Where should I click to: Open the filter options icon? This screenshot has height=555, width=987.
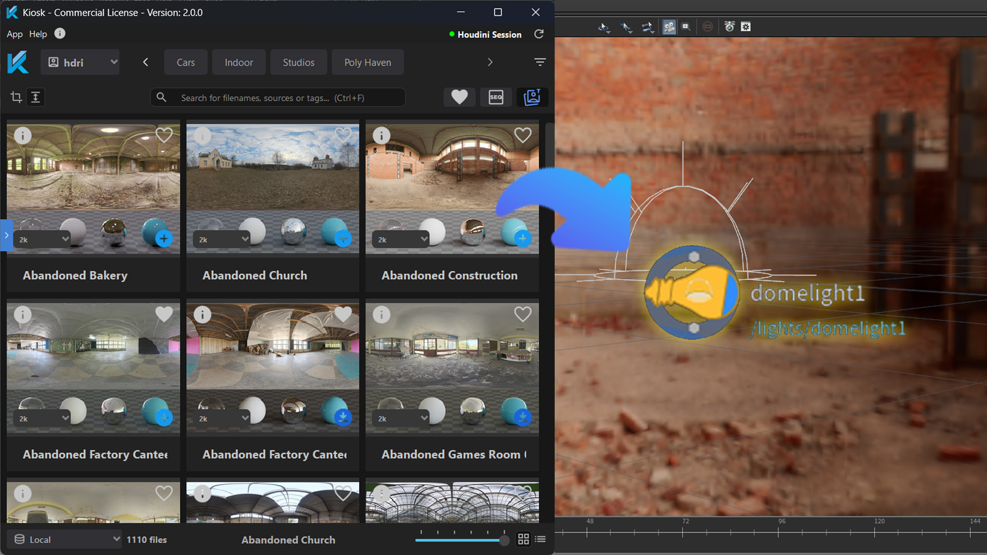[540, 62]
